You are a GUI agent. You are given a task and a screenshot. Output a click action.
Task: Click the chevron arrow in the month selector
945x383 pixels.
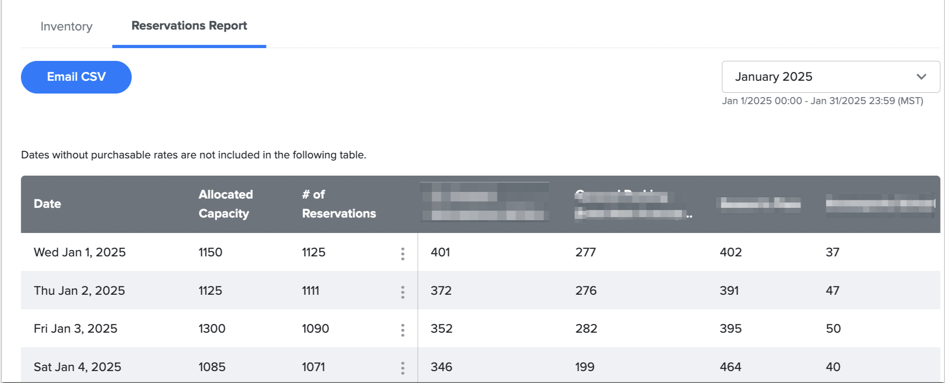(921, 77)
